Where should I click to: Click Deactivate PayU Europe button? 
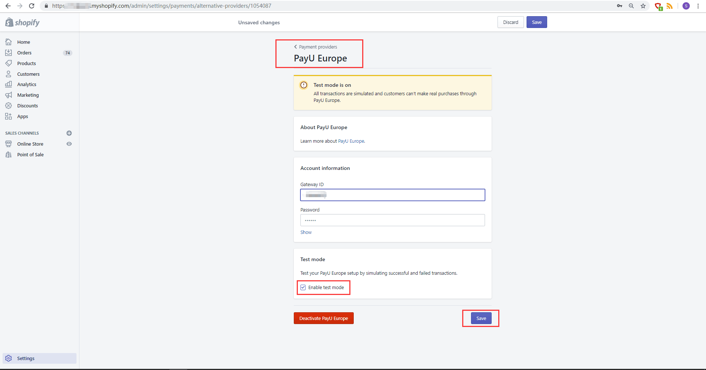(324, 318)
